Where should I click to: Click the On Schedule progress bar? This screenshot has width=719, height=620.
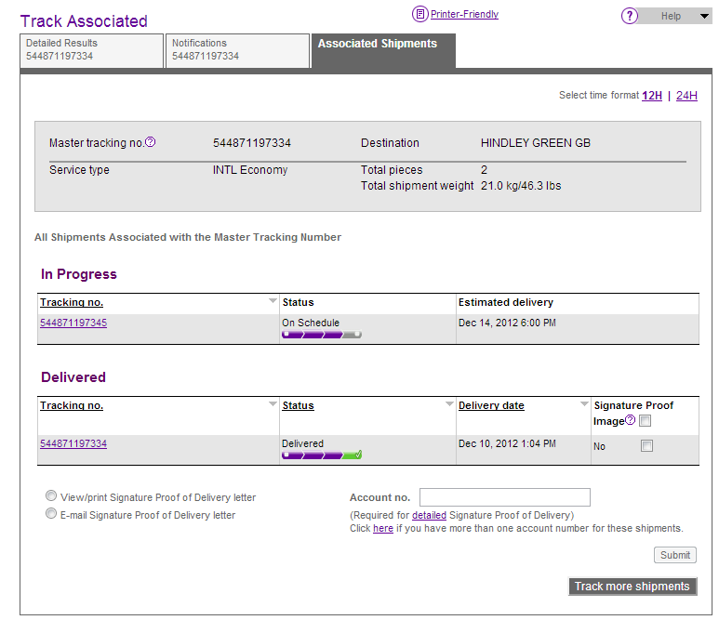click(x=321, y=335)
